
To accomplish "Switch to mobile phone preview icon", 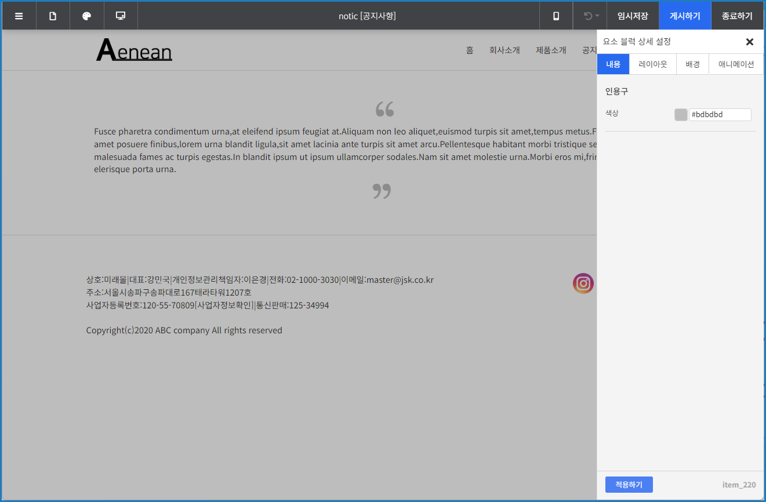I will 556,16.
